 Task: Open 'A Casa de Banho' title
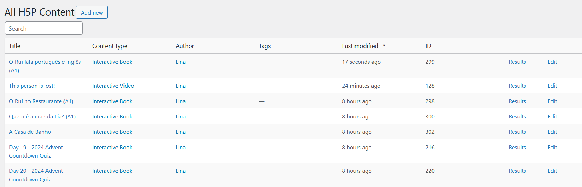click(30, 132)
